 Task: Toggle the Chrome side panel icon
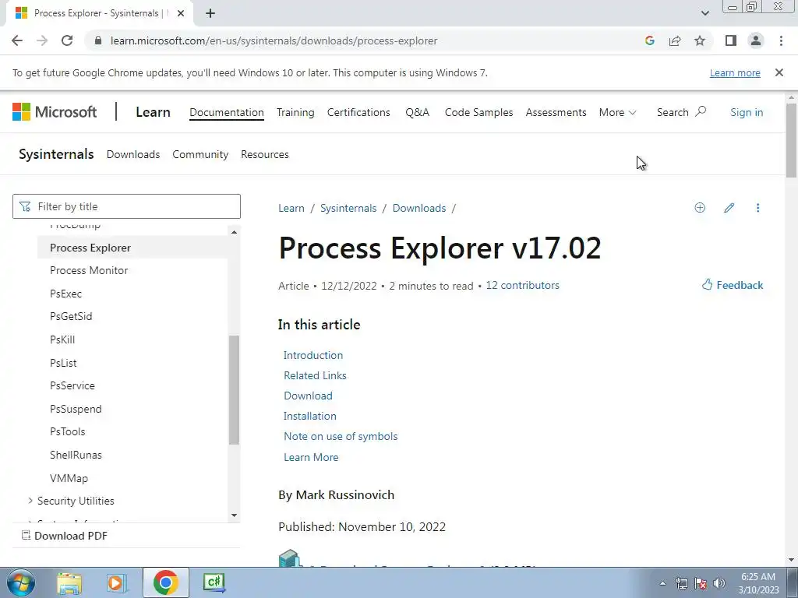731,40
